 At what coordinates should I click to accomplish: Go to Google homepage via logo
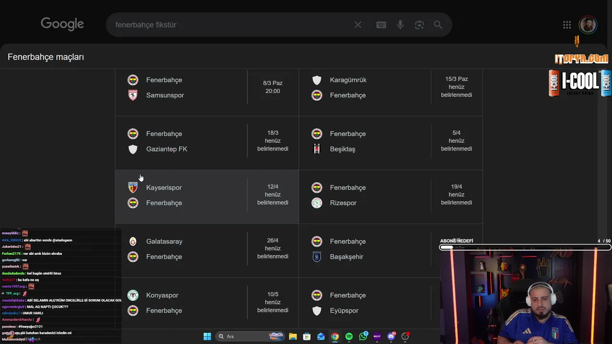coord(62,24)
